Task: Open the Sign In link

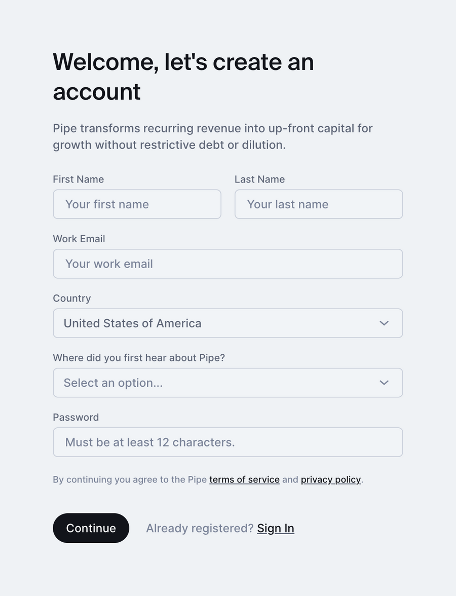Action: click(x=275, y=528)
